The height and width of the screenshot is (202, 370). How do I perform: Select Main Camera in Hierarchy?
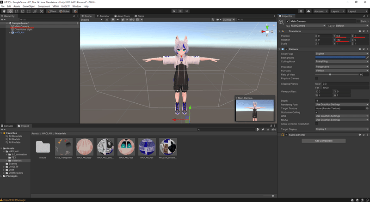pos(22,26)
